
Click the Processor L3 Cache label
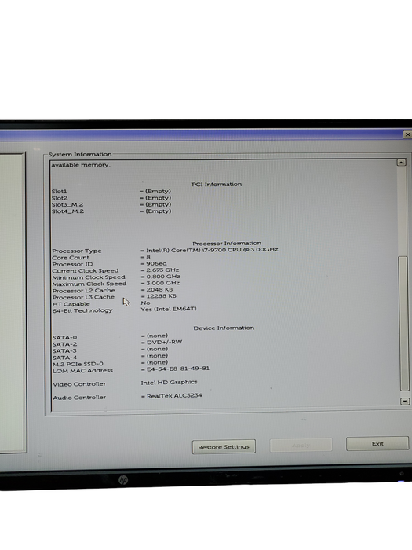coord(83,297)
